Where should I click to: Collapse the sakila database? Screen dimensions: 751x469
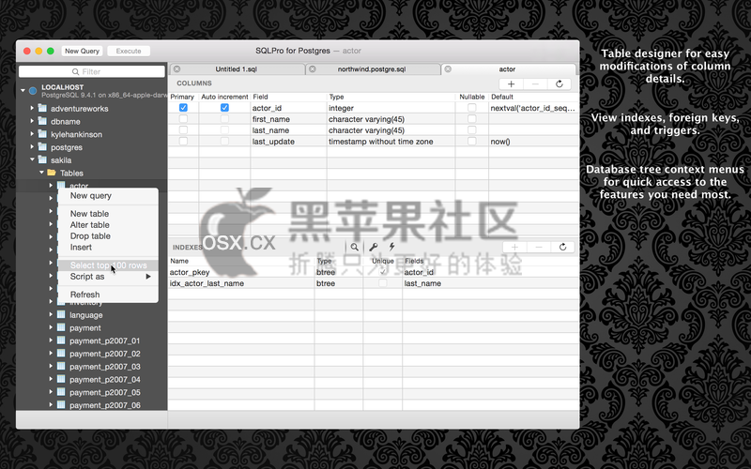tap(32, 159)
